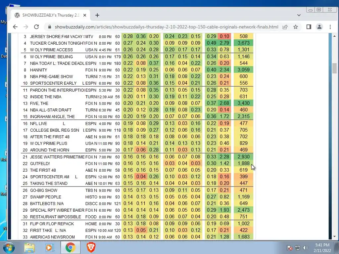Click the address bar URL
Viewport: 339px width, 254px height.
[167, 27]
